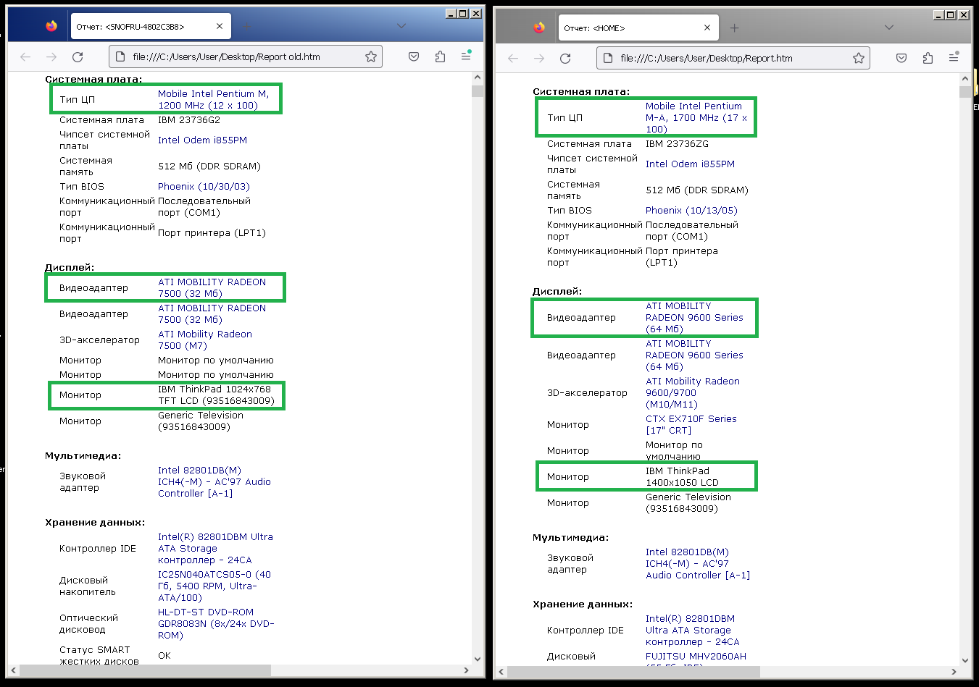Screen dimensions: 979x687
Task: Click Firefox logo in HOME report window
Action: click(x=538, y=28)
